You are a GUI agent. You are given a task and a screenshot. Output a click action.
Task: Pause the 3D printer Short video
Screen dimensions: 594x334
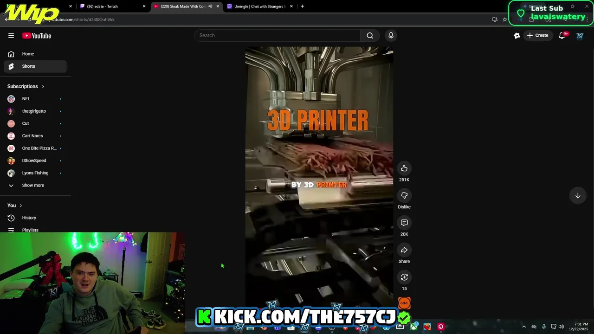[x=319, y=176]
